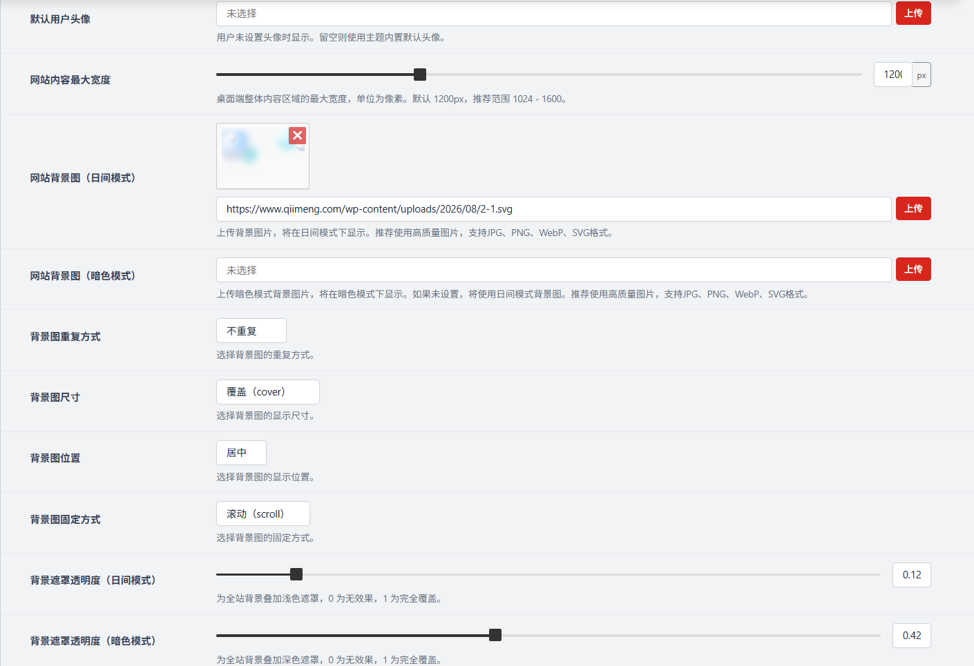Click the 背景遮罩透明度（日间模式）slider handle

296,574
